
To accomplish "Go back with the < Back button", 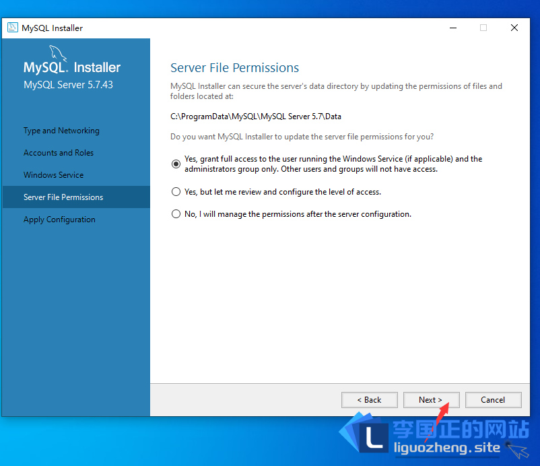I will [370, 400].
